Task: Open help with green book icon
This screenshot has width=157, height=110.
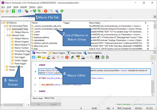Action: click(x=62, y=11)
